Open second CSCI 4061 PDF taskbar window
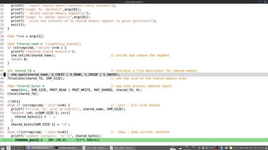 [x=122, y=148]
